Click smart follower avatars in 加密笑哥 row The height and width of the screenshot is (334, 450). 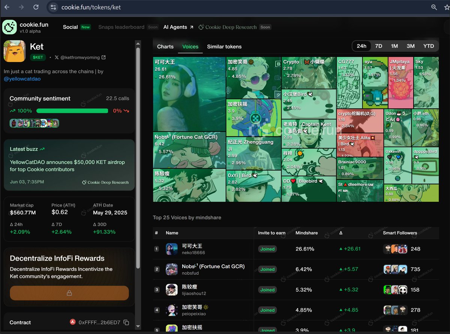coord(395,310)
